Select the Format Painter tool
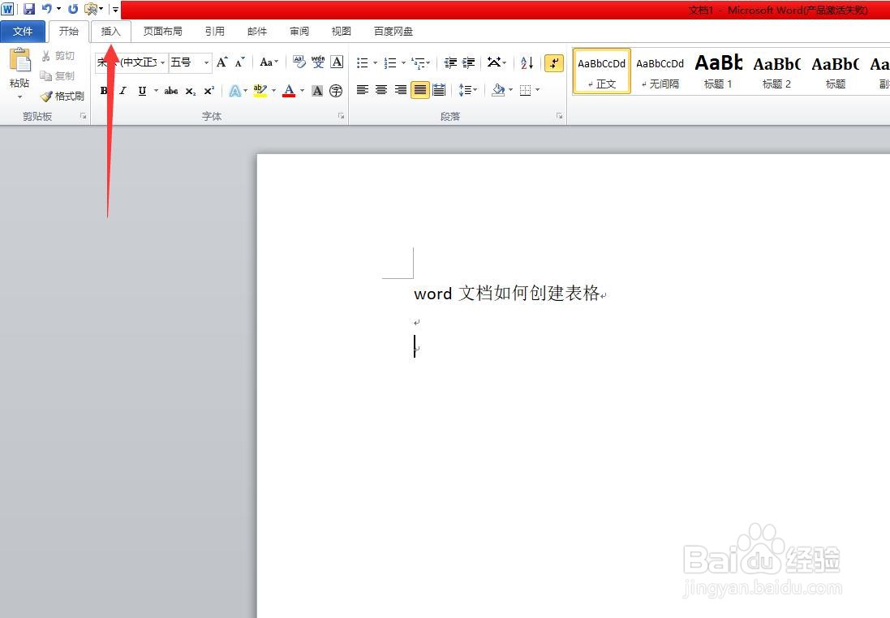 click(63, 96)
